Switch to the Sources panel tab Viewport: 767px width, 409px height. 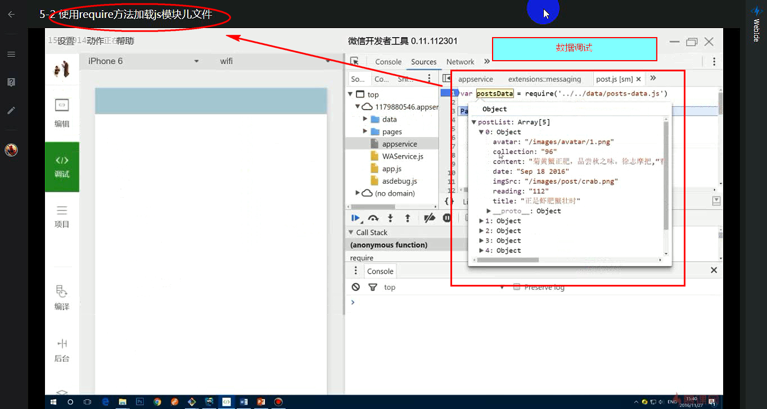pyautogui.click(x=424, y=62)
